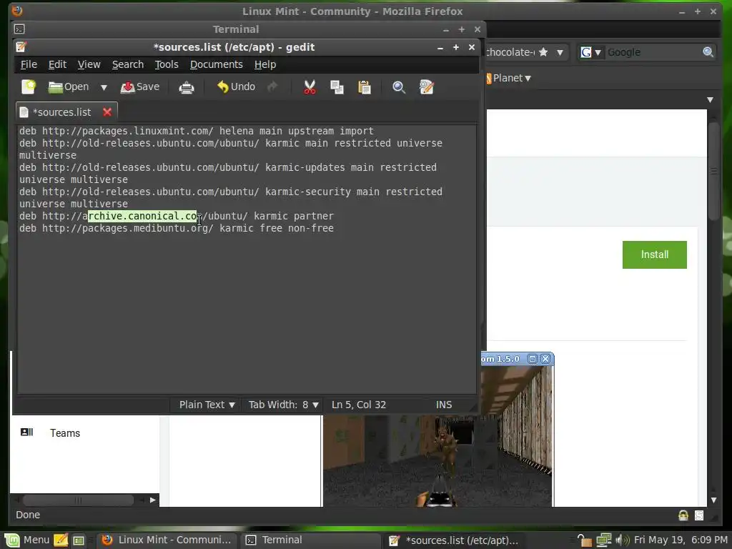Click the text editor launcher on panel
The image size is (732, 549).
(x=61, y=540)
